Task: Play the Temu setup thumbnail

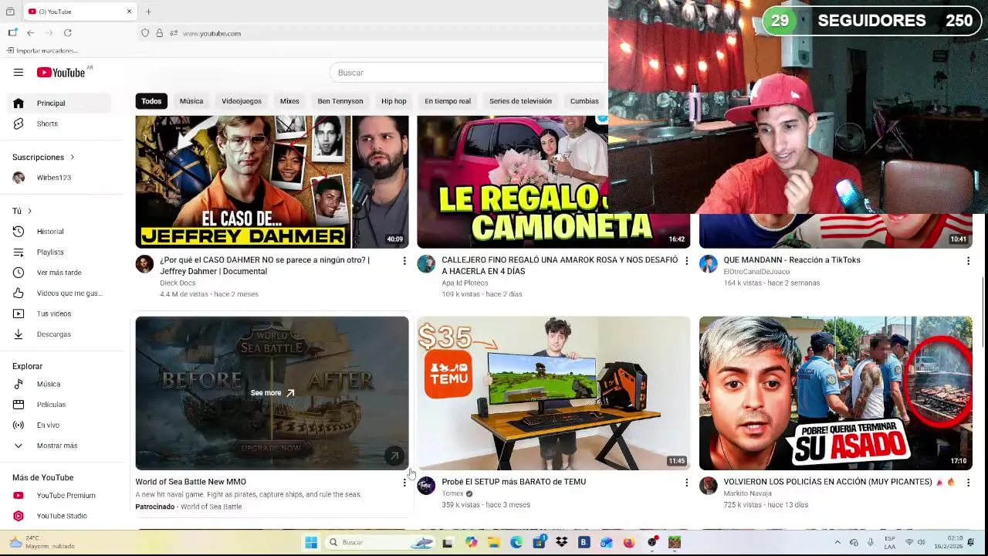Action: pyautogui.click(x=553, y=393)
